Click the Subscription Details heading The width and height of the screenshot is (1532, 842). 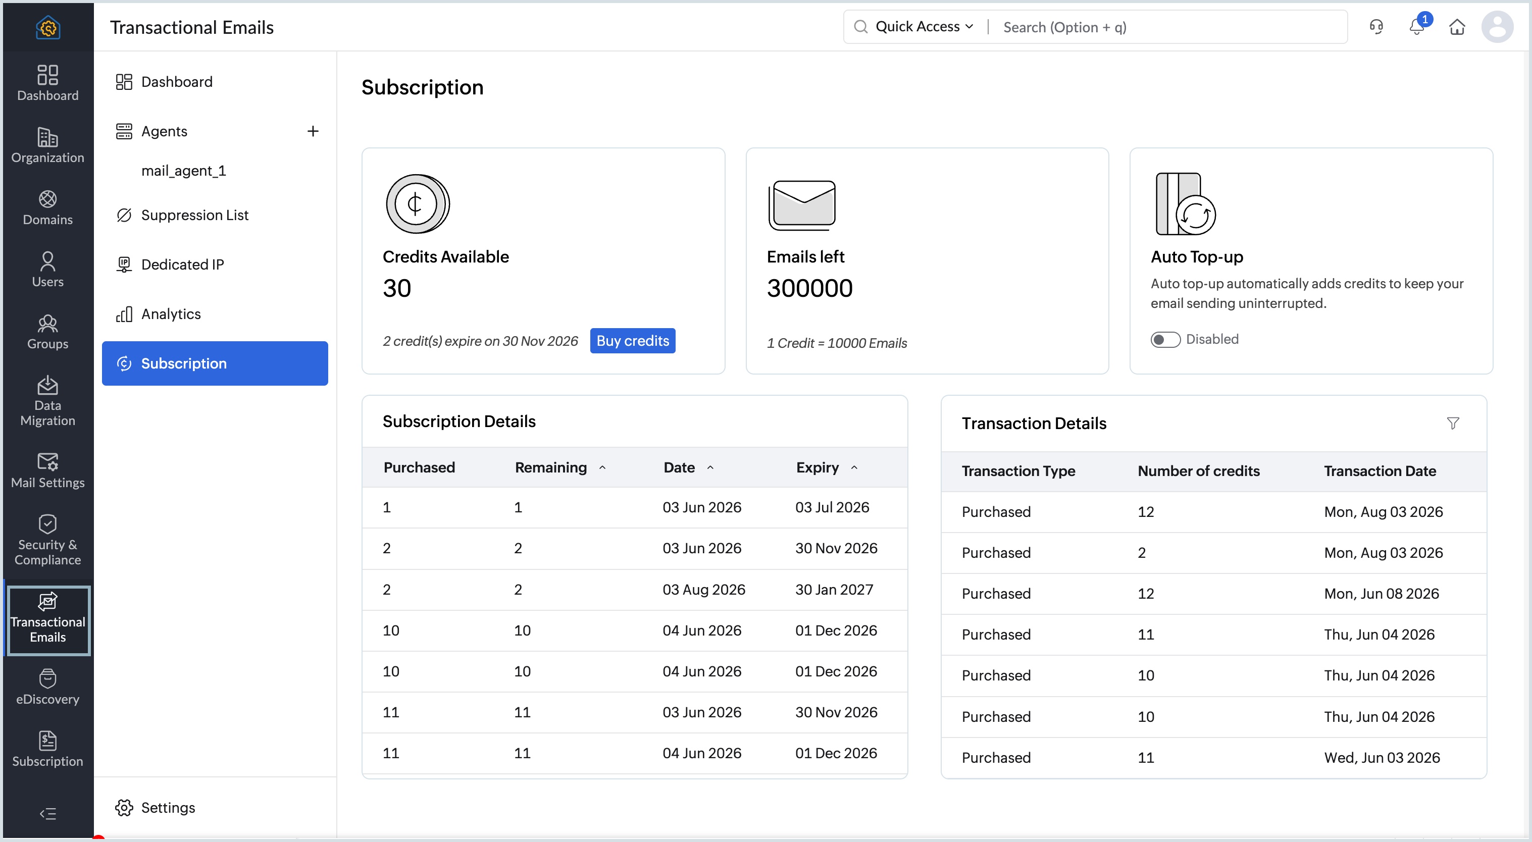458,421
